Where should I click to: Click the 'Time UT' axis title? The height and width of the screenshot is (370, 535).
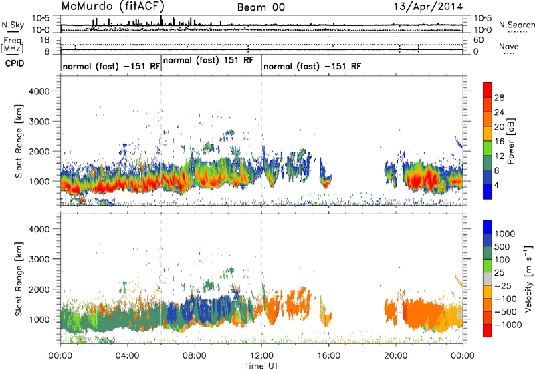click(261, 366)
